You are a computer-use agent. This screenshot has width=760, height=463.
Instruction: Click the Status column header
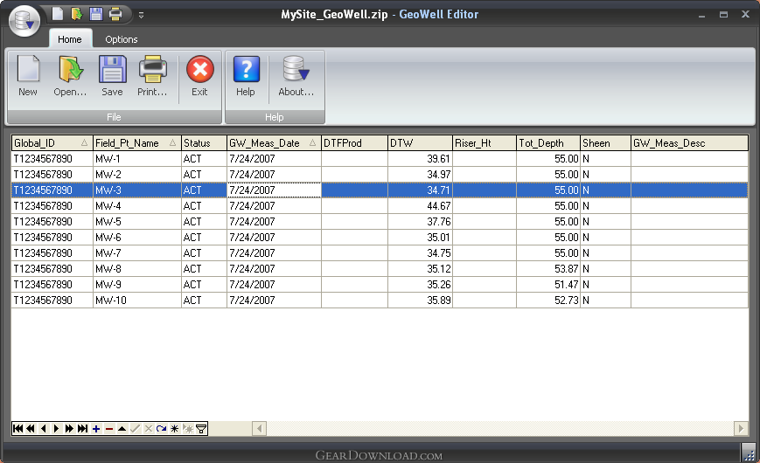click(x=204, y=143)
